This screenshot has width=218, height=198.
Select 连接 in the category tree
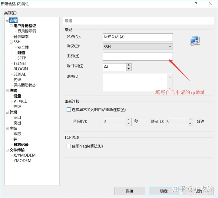coord(13,20)
